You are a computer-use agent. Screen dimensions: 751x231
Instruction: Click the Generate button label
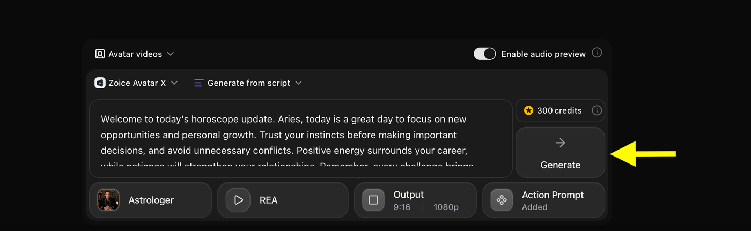[x=561, y=165]
